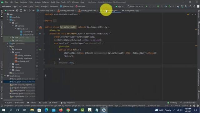
Task: Click the UTF-8 encoding in status bar
Action: [177, 106]
